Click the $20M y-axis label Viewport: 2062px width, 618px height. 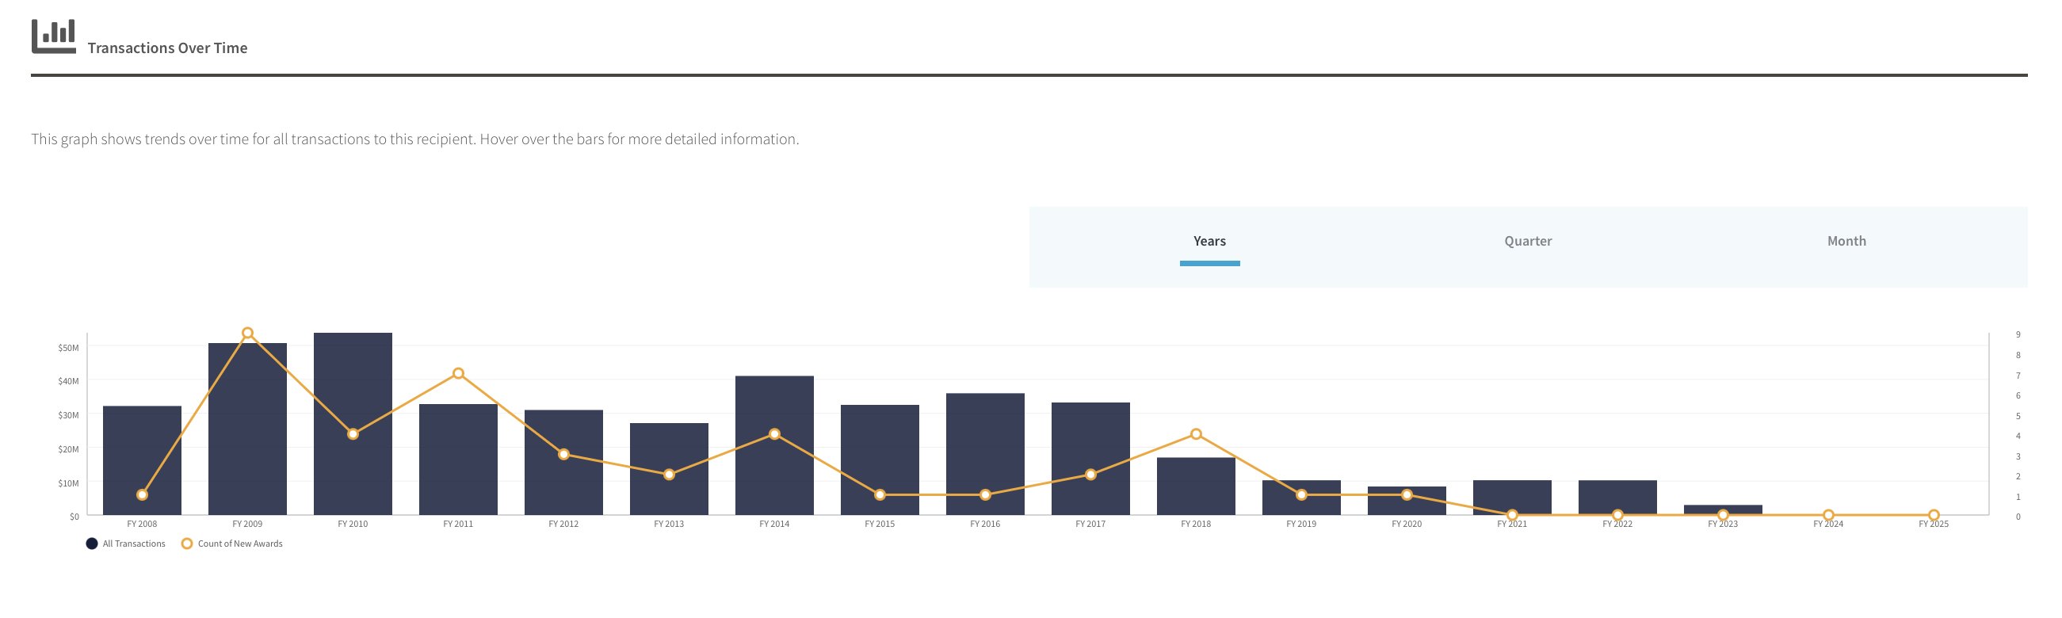68,449
